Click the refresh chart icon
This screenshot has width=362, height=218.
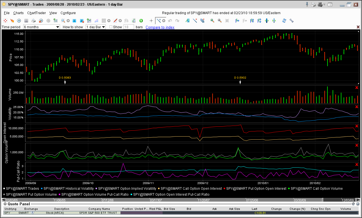click(x=284, y=21)
